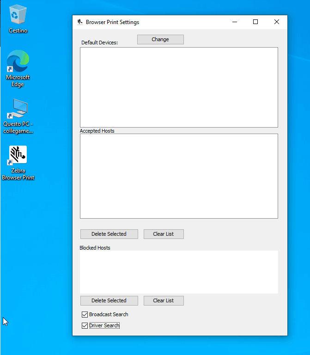This screenshot has height=355, width=310.
Task: Maximize the Browser Print Settings window
Action: tap(255, 22)
